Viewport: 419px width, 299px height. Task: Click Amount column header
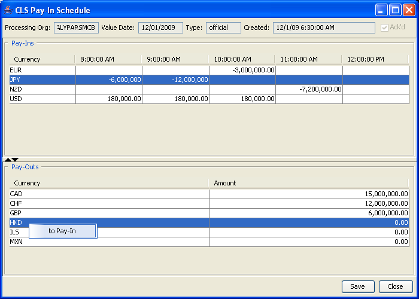pyautogui.click(x=308, y=183)
